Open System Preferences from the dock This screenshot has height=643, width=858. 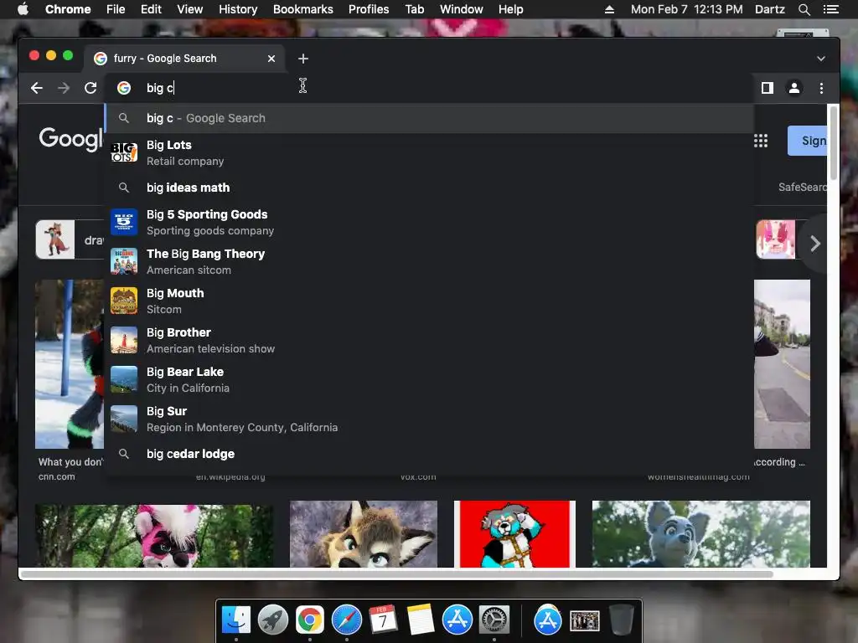(x=494, y=620)
